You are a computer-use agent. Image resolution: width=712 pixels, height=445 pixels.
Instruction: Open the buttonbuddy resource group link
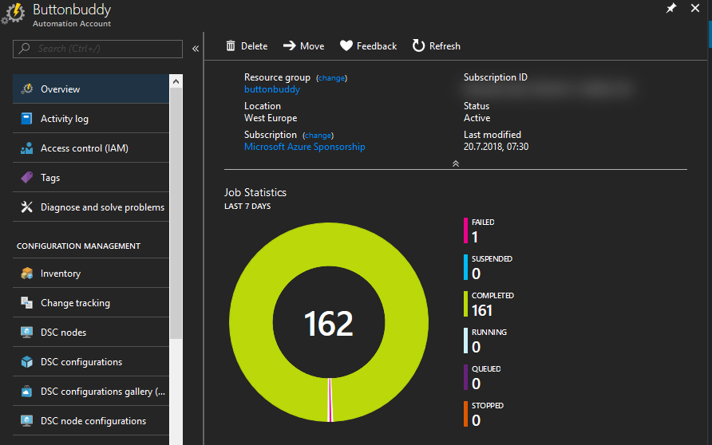272,89
